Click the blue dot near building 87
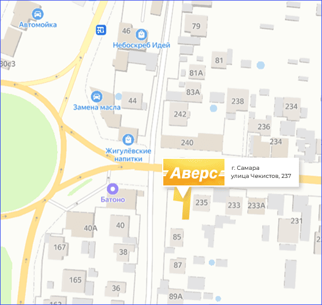 [212, 262]
